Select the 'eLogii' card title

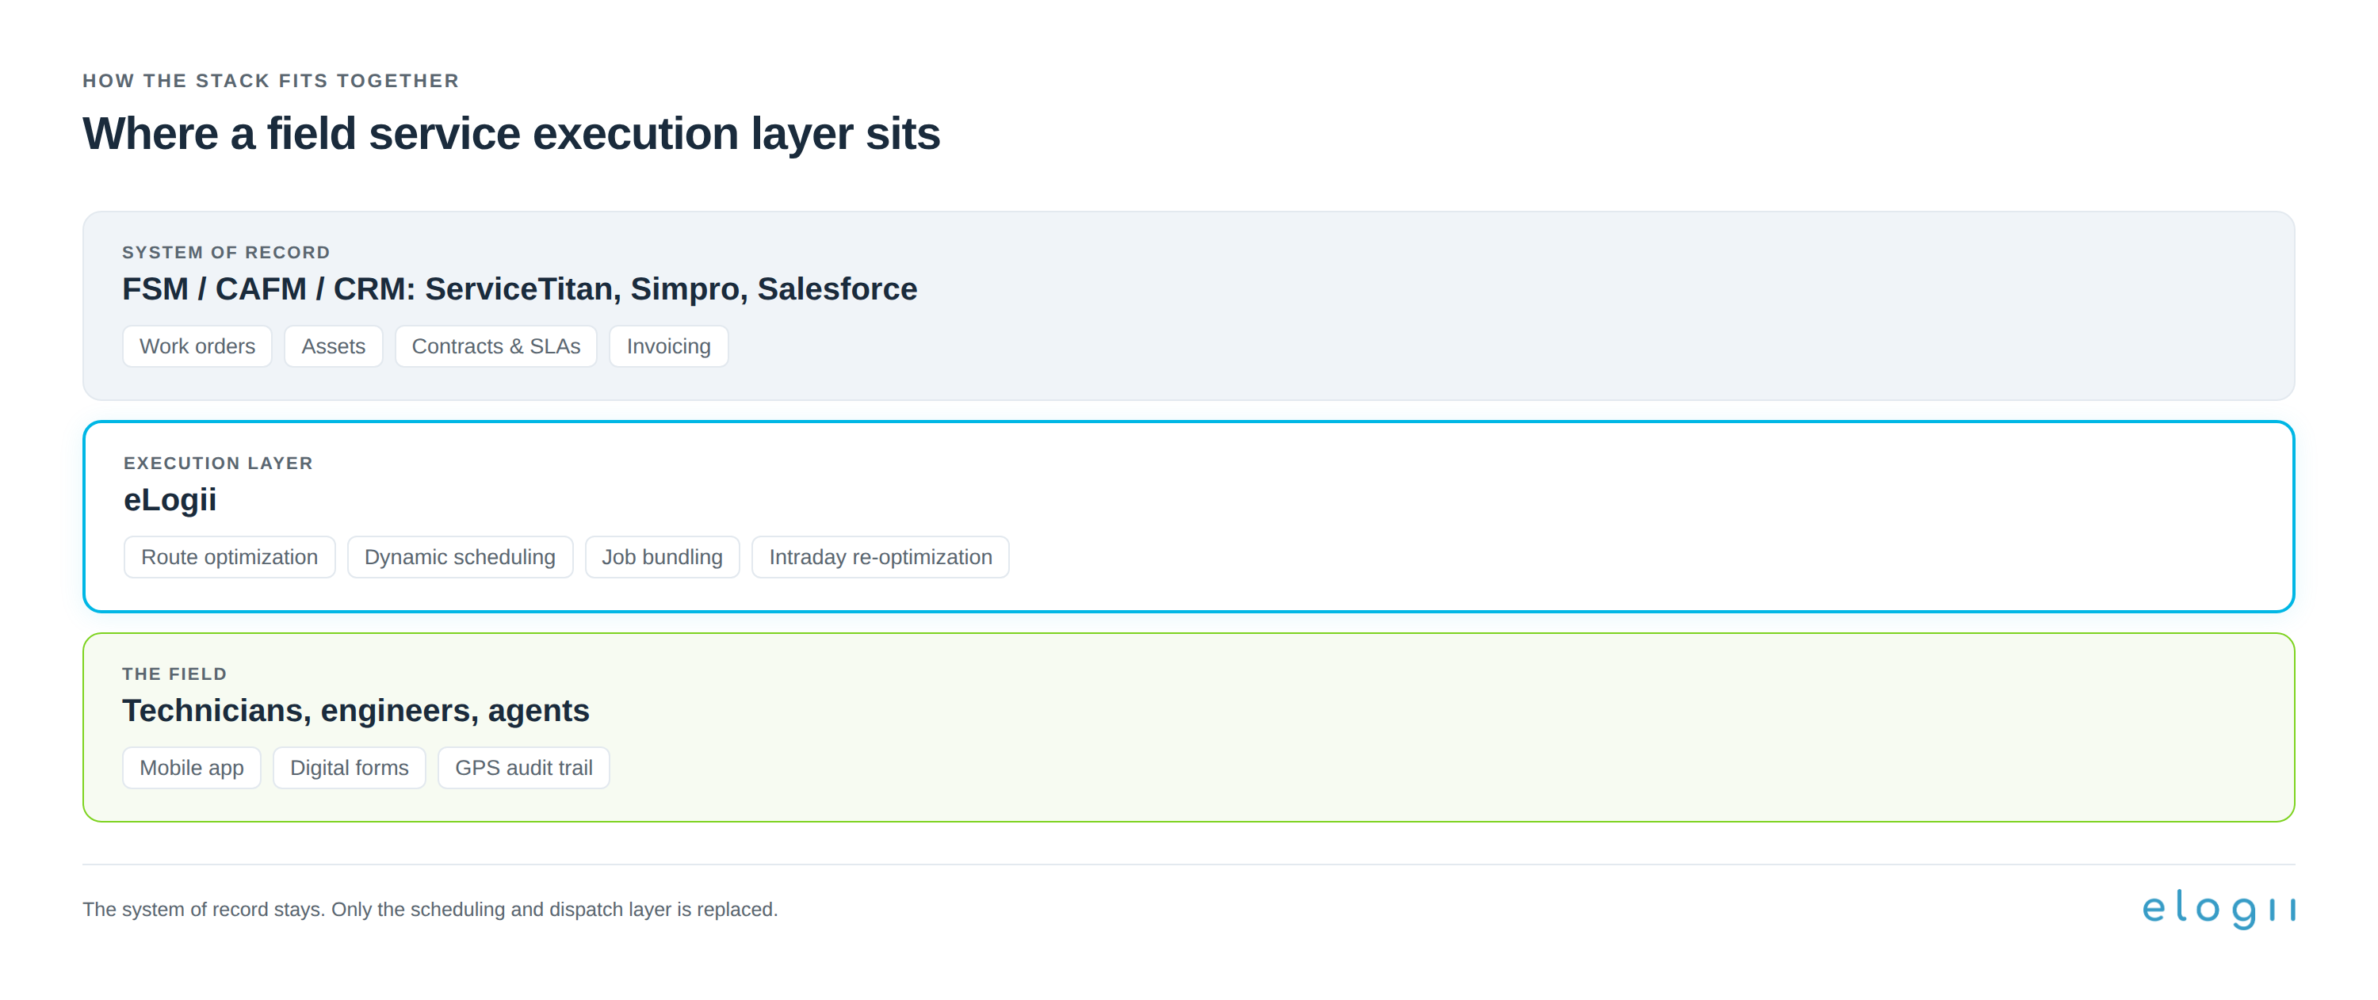pyautogui.click(x=170, y=499)
